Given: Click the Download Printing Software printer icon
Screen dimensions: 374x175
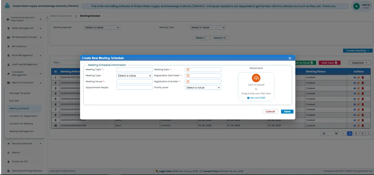Looking at the screenshot, I should pos(8,171).
